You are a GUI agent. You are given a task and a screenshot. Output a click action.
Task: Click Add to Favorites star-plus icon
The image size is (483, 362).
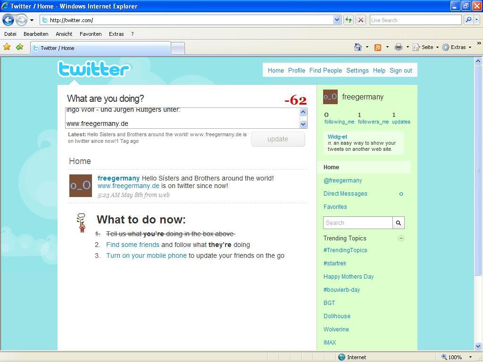point(20,47)
